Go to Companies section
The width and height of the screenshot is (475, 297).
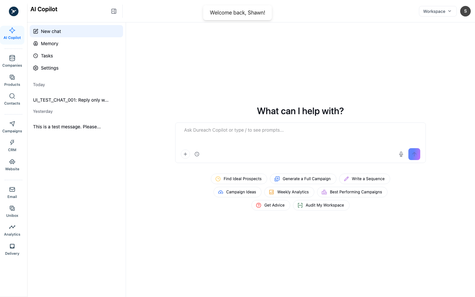click(x=12, y=61)
